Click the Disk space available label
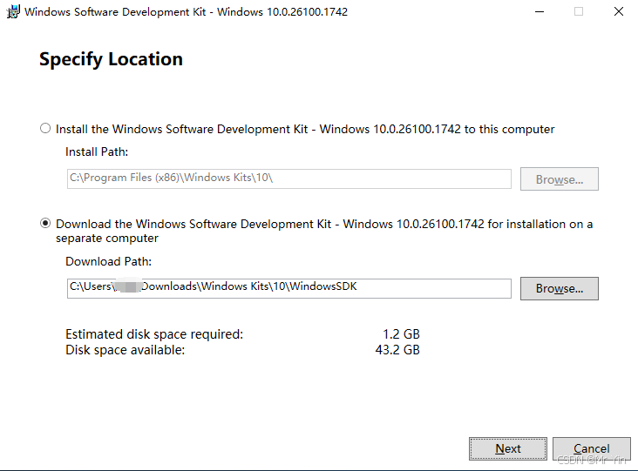The width and height of the screenshot is (638, 471). pos(126,350)
